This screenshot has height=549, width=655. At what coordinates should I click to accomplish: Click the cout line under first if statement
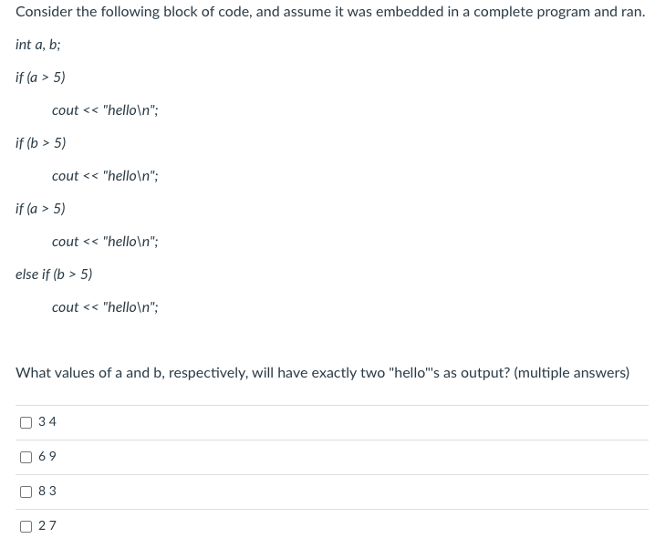coord(105,110)
